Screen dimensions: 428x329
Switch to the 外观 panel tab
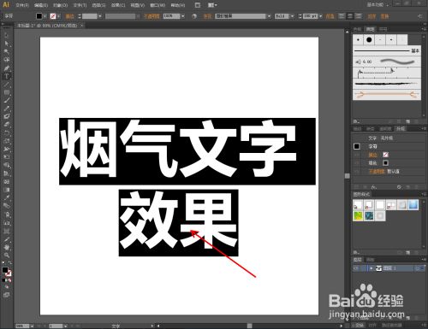pos(401,129)
